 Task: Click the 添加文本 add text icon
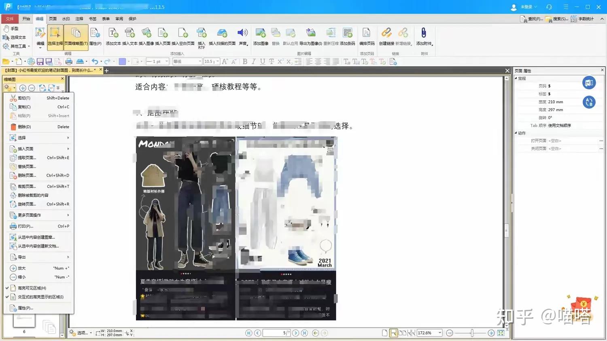[x=113, y=34]
